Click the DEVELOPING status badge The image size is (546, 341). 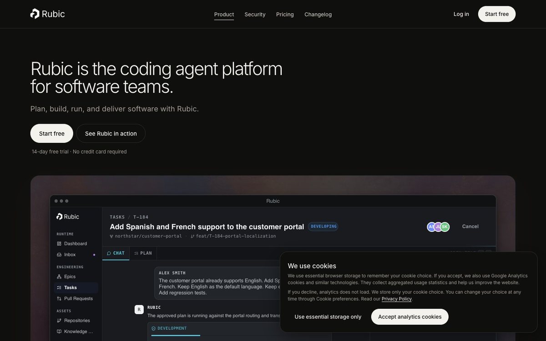coord(323,226)
